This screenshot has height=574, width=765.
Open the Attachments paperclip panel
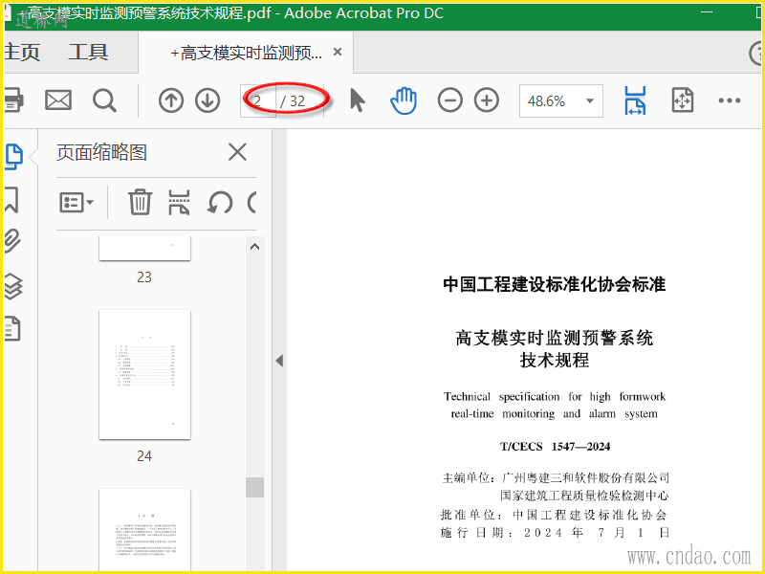pos(12,241)
